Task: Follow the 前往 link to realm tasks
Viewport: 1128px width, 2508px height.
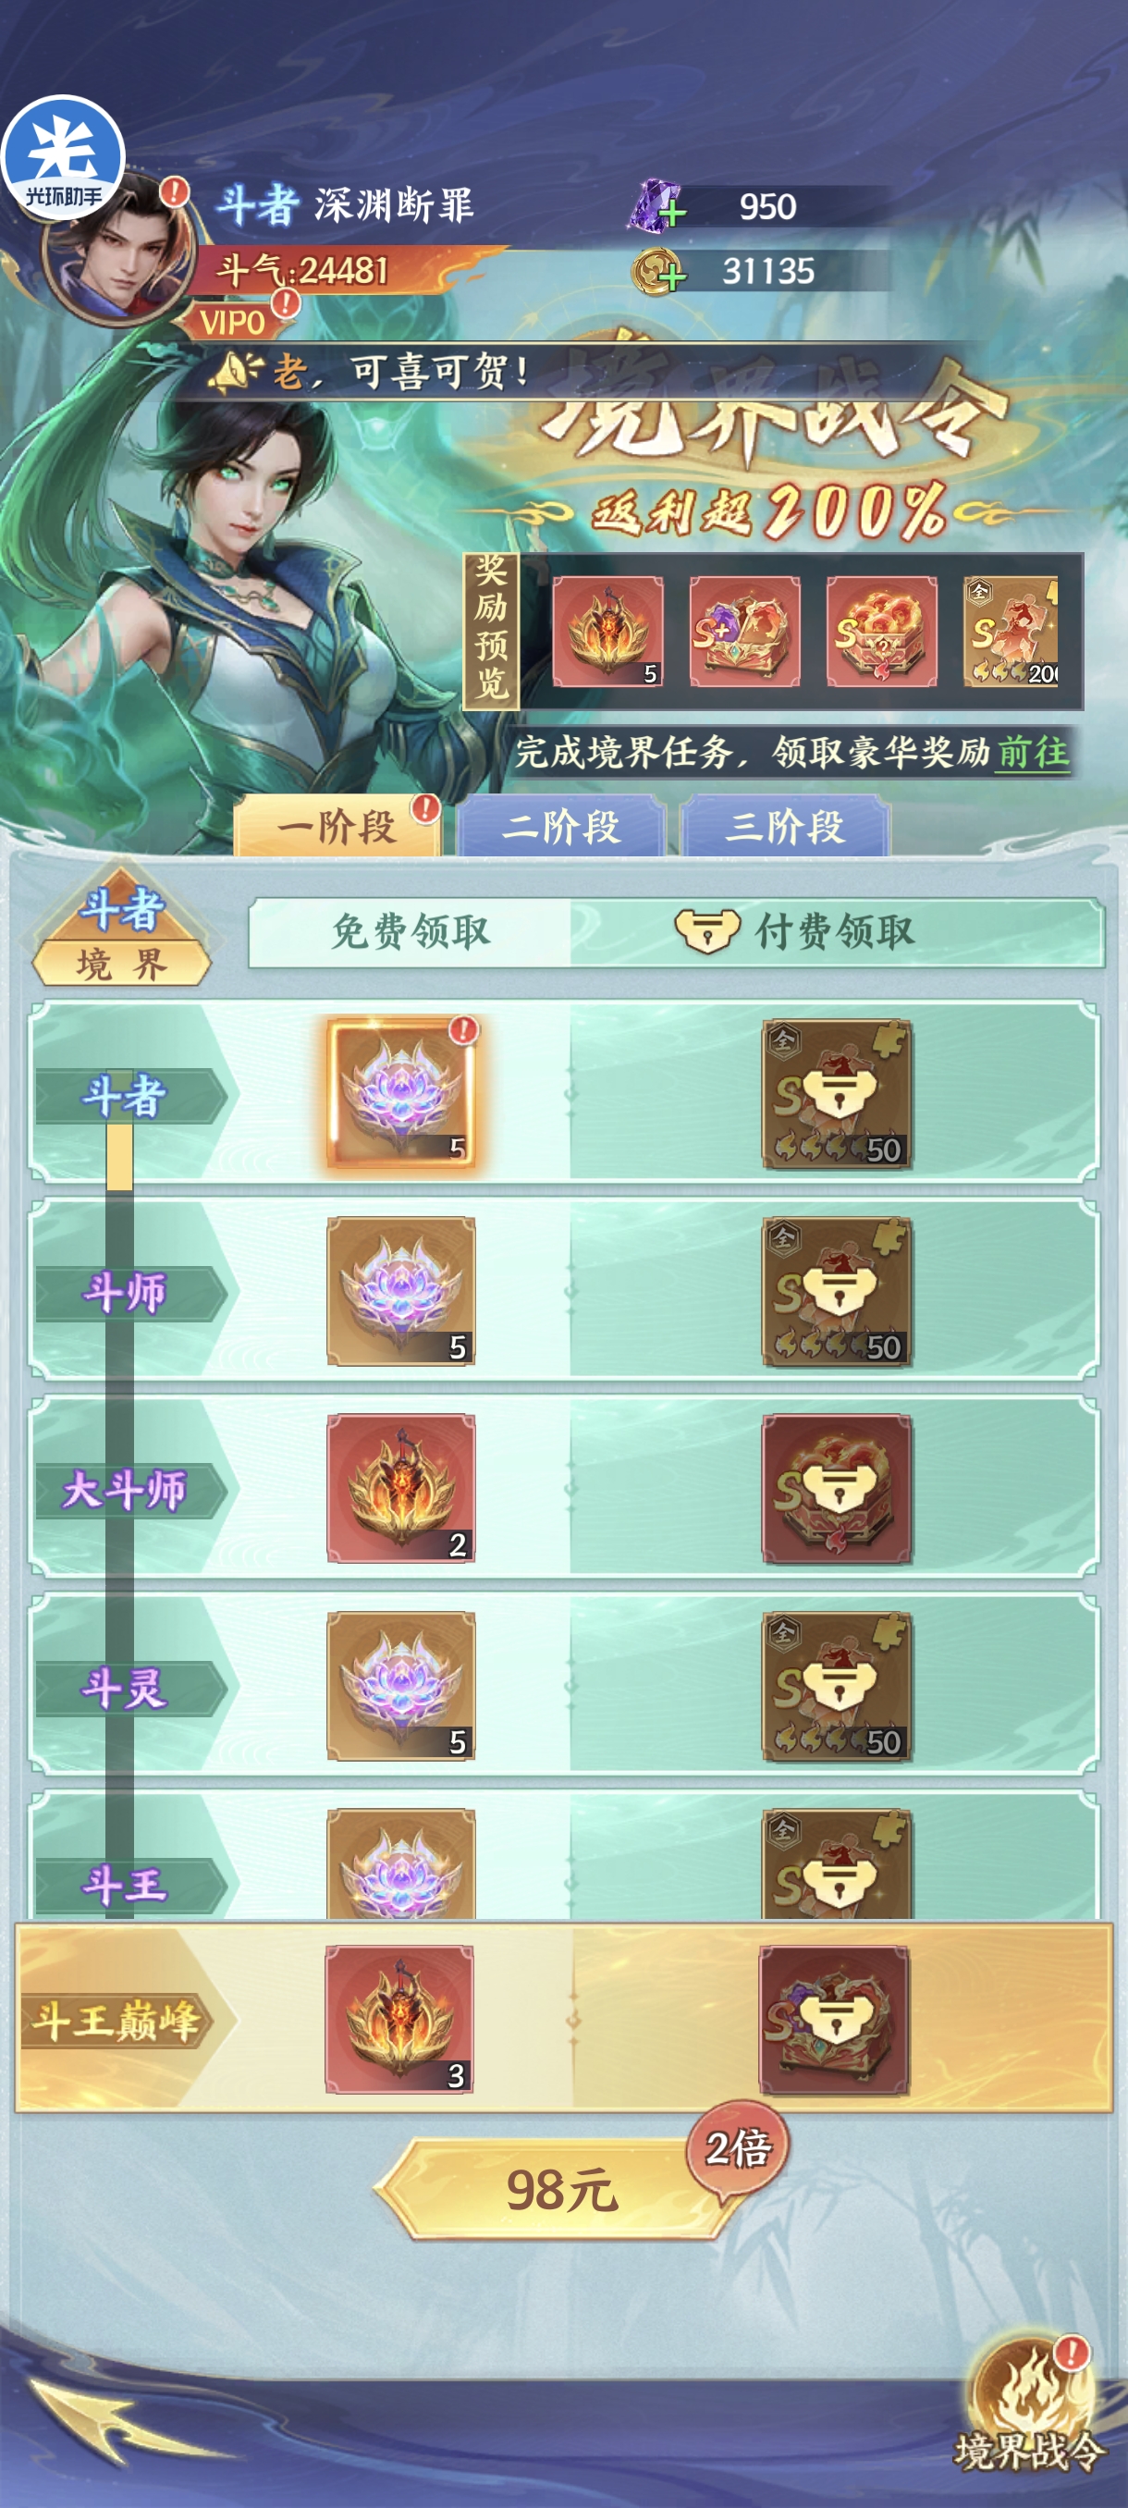Action: click(1033, 752)
